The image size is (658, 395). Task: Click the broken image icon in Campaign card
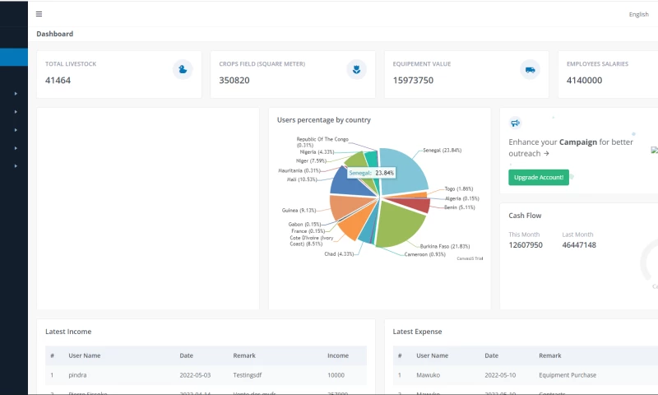pos(654,150)
